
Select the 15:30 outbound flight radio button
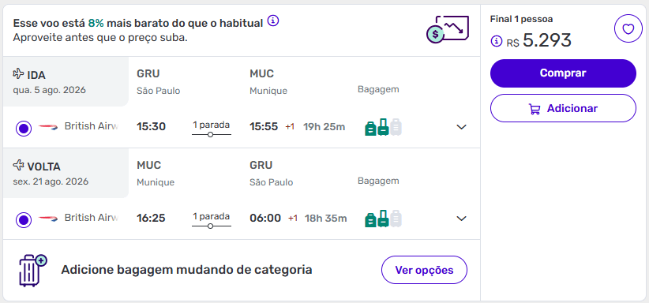24,129
